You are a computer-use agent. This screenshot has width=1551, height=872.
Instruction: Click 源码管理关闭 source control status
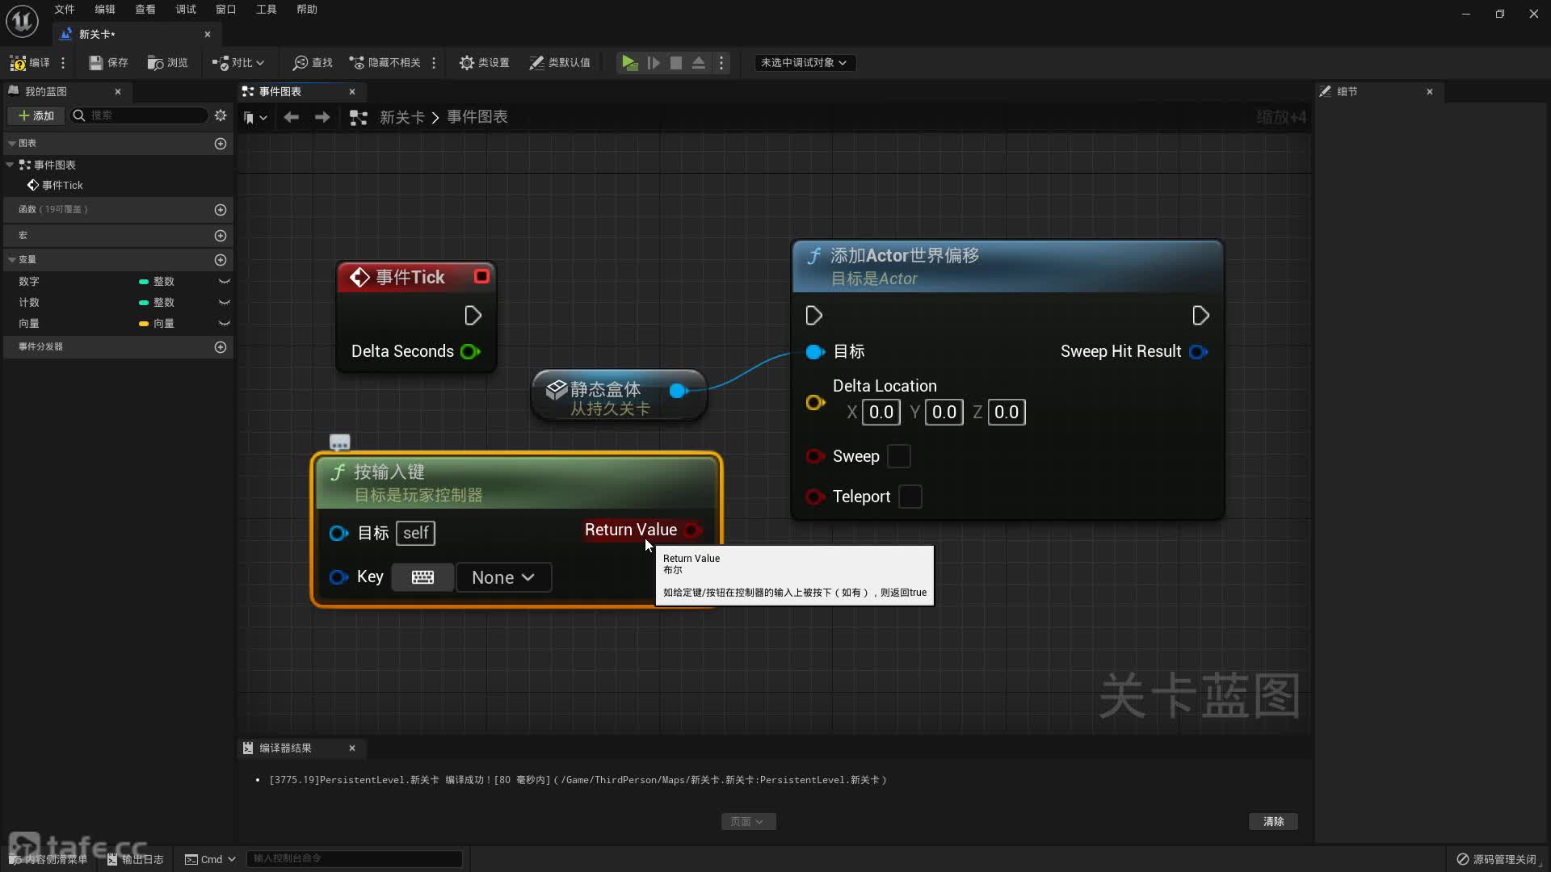click(x=1497, y=859)
